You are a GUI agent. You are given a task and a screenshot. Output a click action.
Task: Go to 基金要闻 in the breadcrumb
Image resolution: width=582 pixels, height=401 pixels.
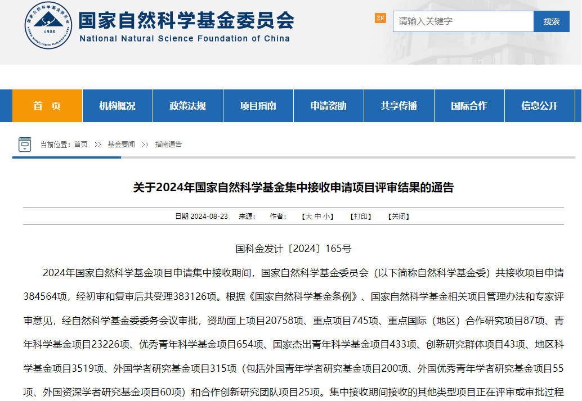pyautogui.click(x=121, y=145)
